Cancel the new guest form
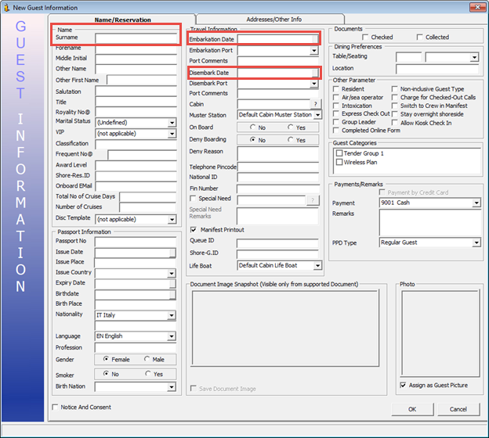 coord(458,409)
